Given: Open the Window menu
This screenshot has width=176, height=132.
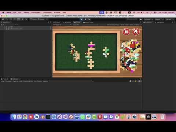Looking at the screenshot, I should coord(57,12).
